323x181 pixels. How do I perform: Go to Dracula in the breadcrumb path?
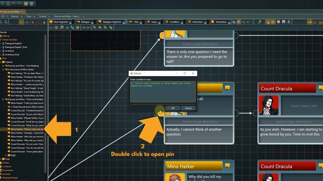(x=14, y=16)
